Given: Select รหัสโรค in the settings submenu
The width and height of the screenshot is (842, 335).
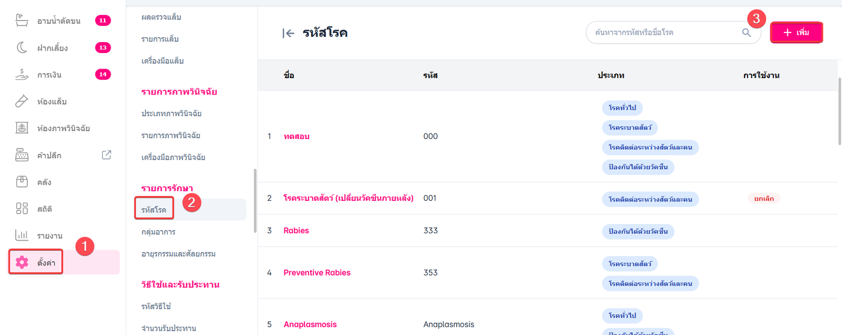Looking at the screenshot, I should [x=154, y=209].
